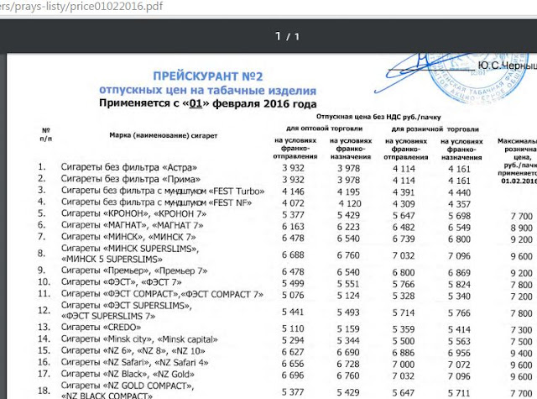Click the value 6 549 in МАГНАТ row
Image resolution: width=537 pixels, height=399 pixels.
459,228
